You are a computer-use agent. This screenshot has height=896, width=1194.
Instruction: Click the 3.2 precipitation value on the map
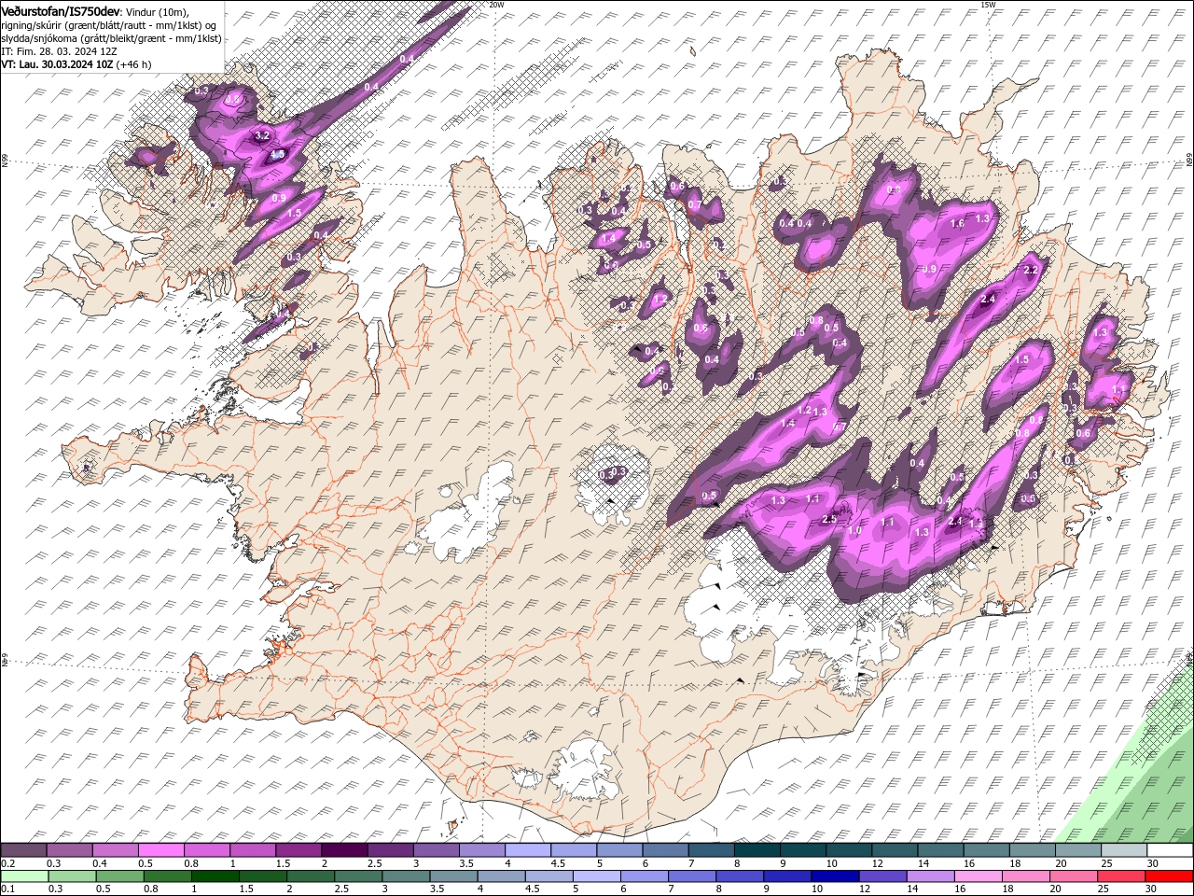point(262,136)
